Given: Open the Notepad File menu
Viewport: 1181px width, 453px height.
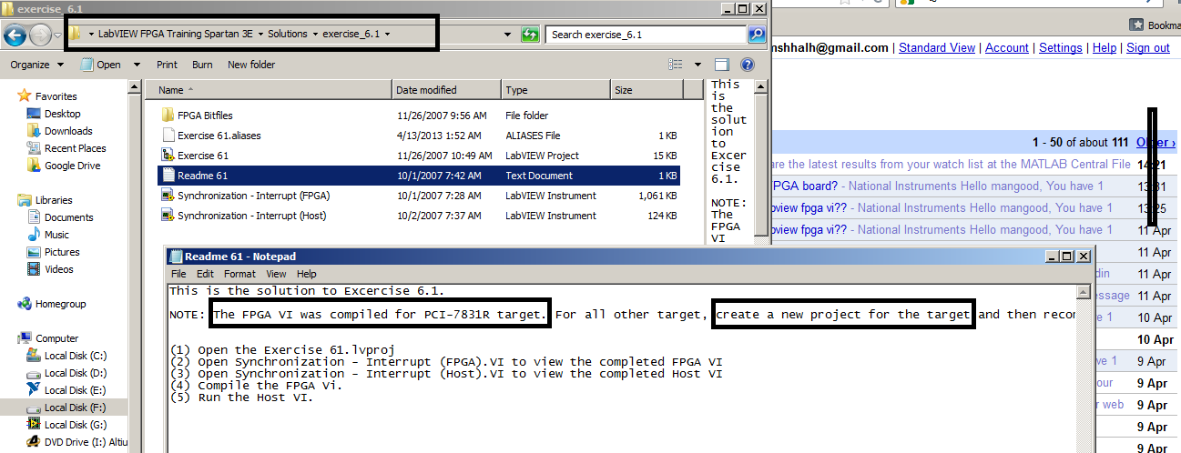Looking at the screenshot, I should tap(178, 274).
